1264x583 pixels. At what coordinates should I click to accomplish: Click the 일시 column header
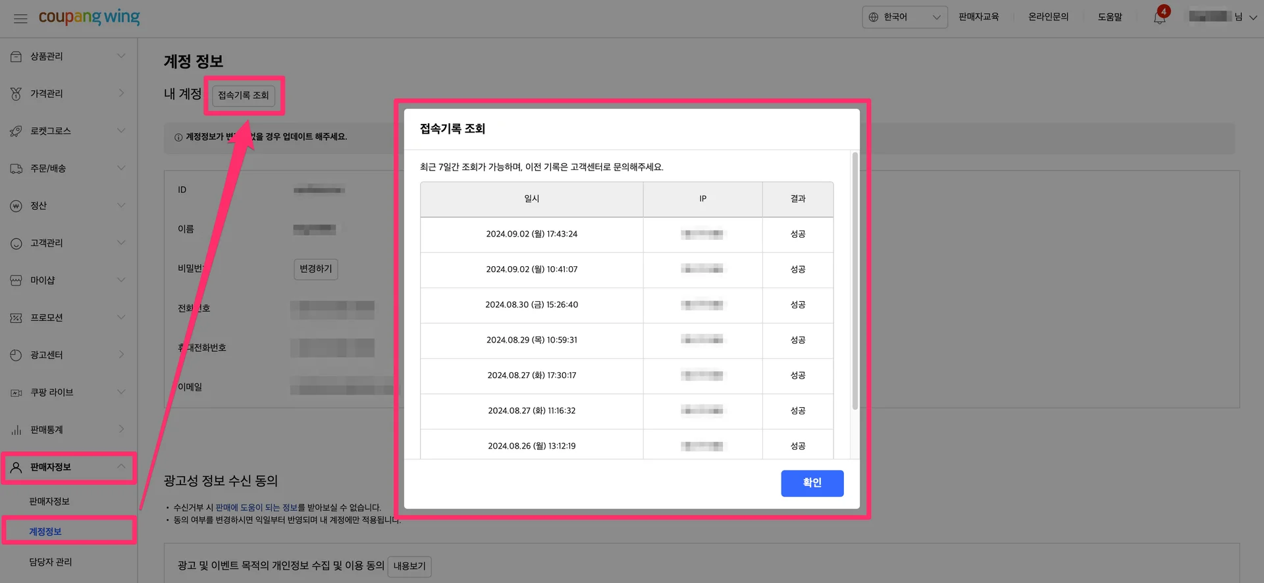tap(532, 199)
